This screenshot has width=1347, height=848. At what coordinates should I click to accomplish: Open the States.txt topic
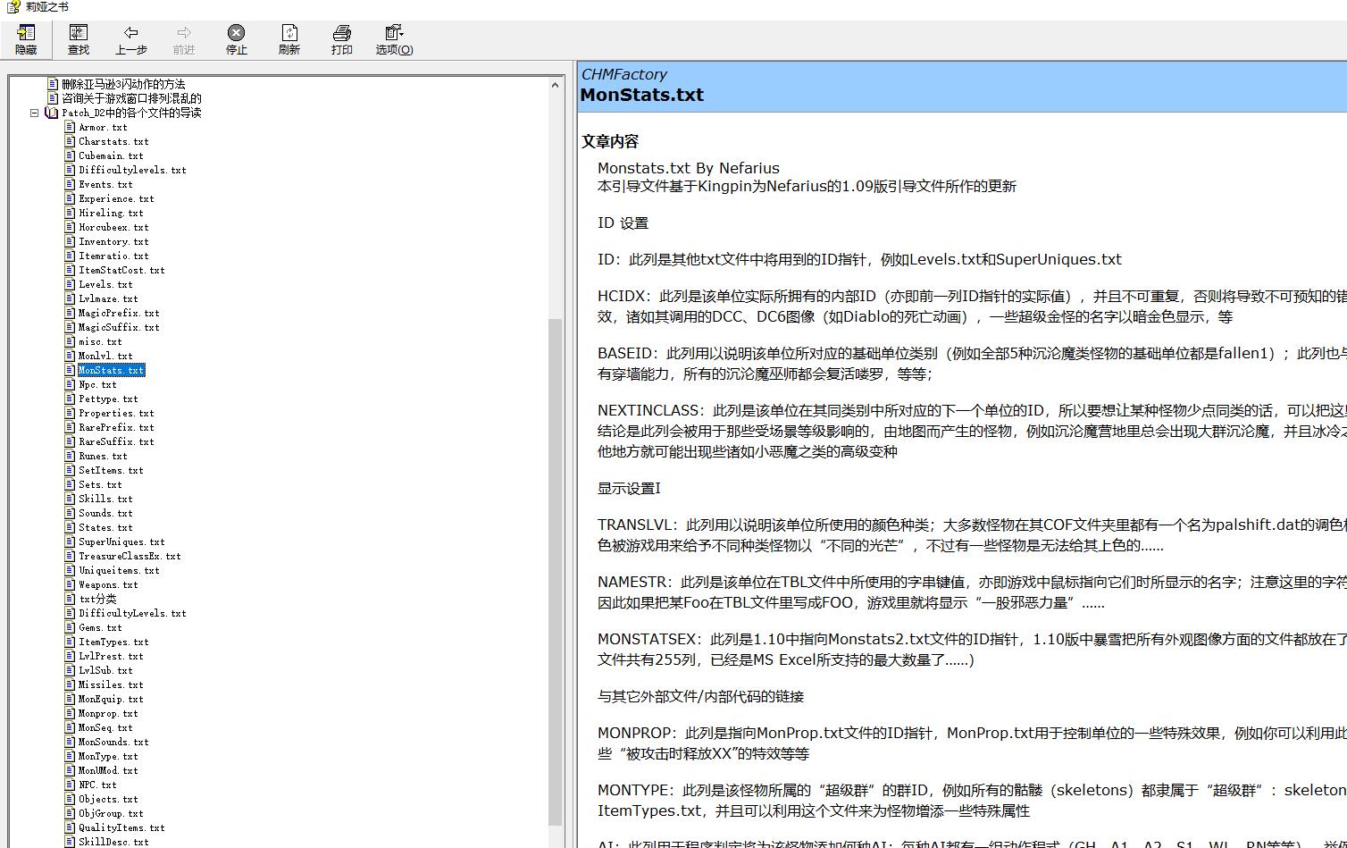tap(105, 527)
